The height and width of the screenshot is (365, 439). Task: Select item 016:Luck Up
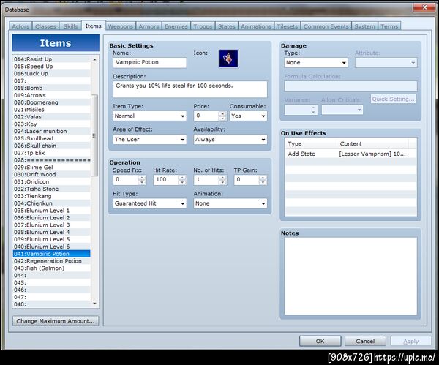52,74
